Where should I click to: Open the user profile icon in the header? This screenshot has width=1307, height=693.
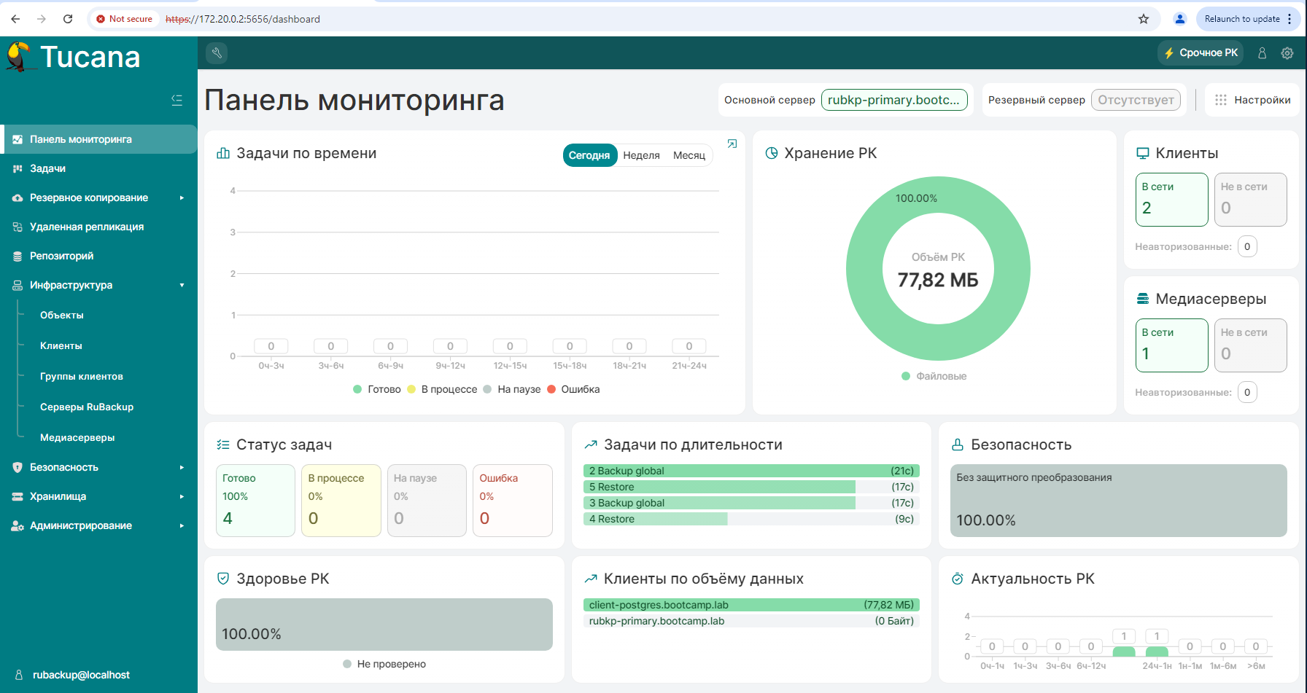pyautogui.click(x=1262, y=53)
